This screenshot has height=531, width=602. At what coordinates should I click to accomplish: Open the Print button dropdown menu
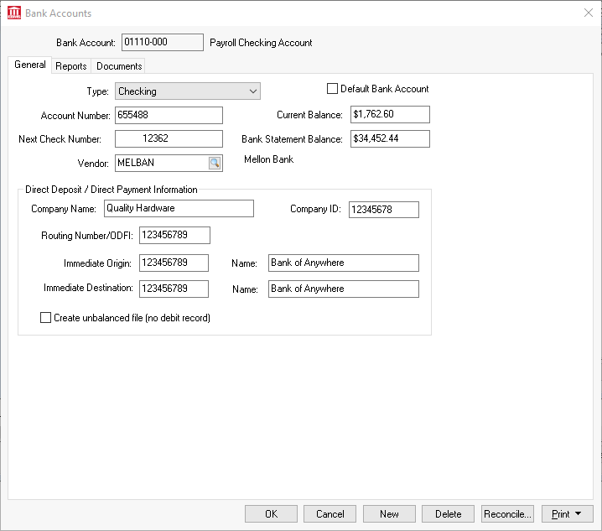pyautogui.click(x=568, y=513)
